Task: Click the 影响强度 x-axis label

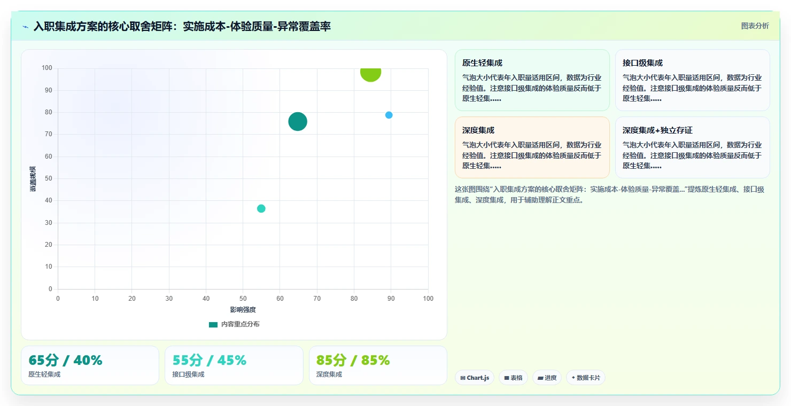Action: (x=243, y=310)
